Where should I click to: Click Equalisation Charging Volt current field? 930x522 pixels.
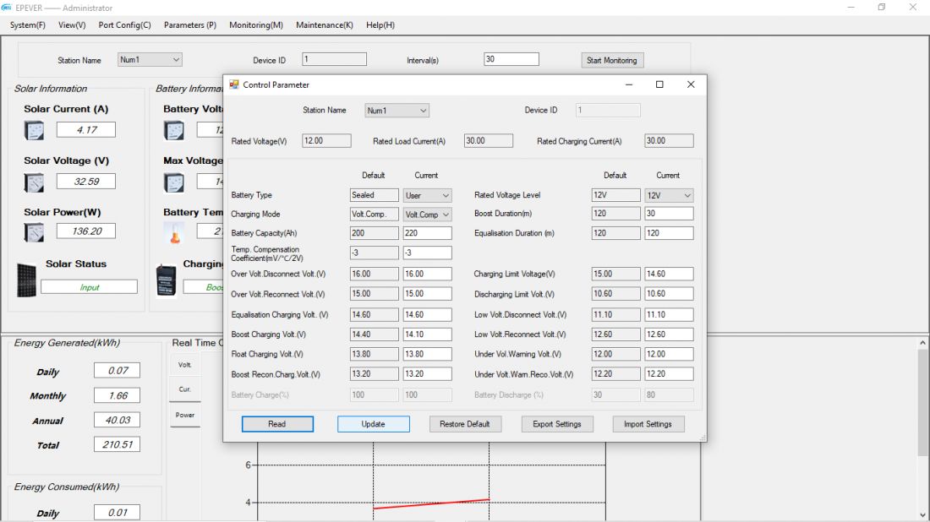427,315
